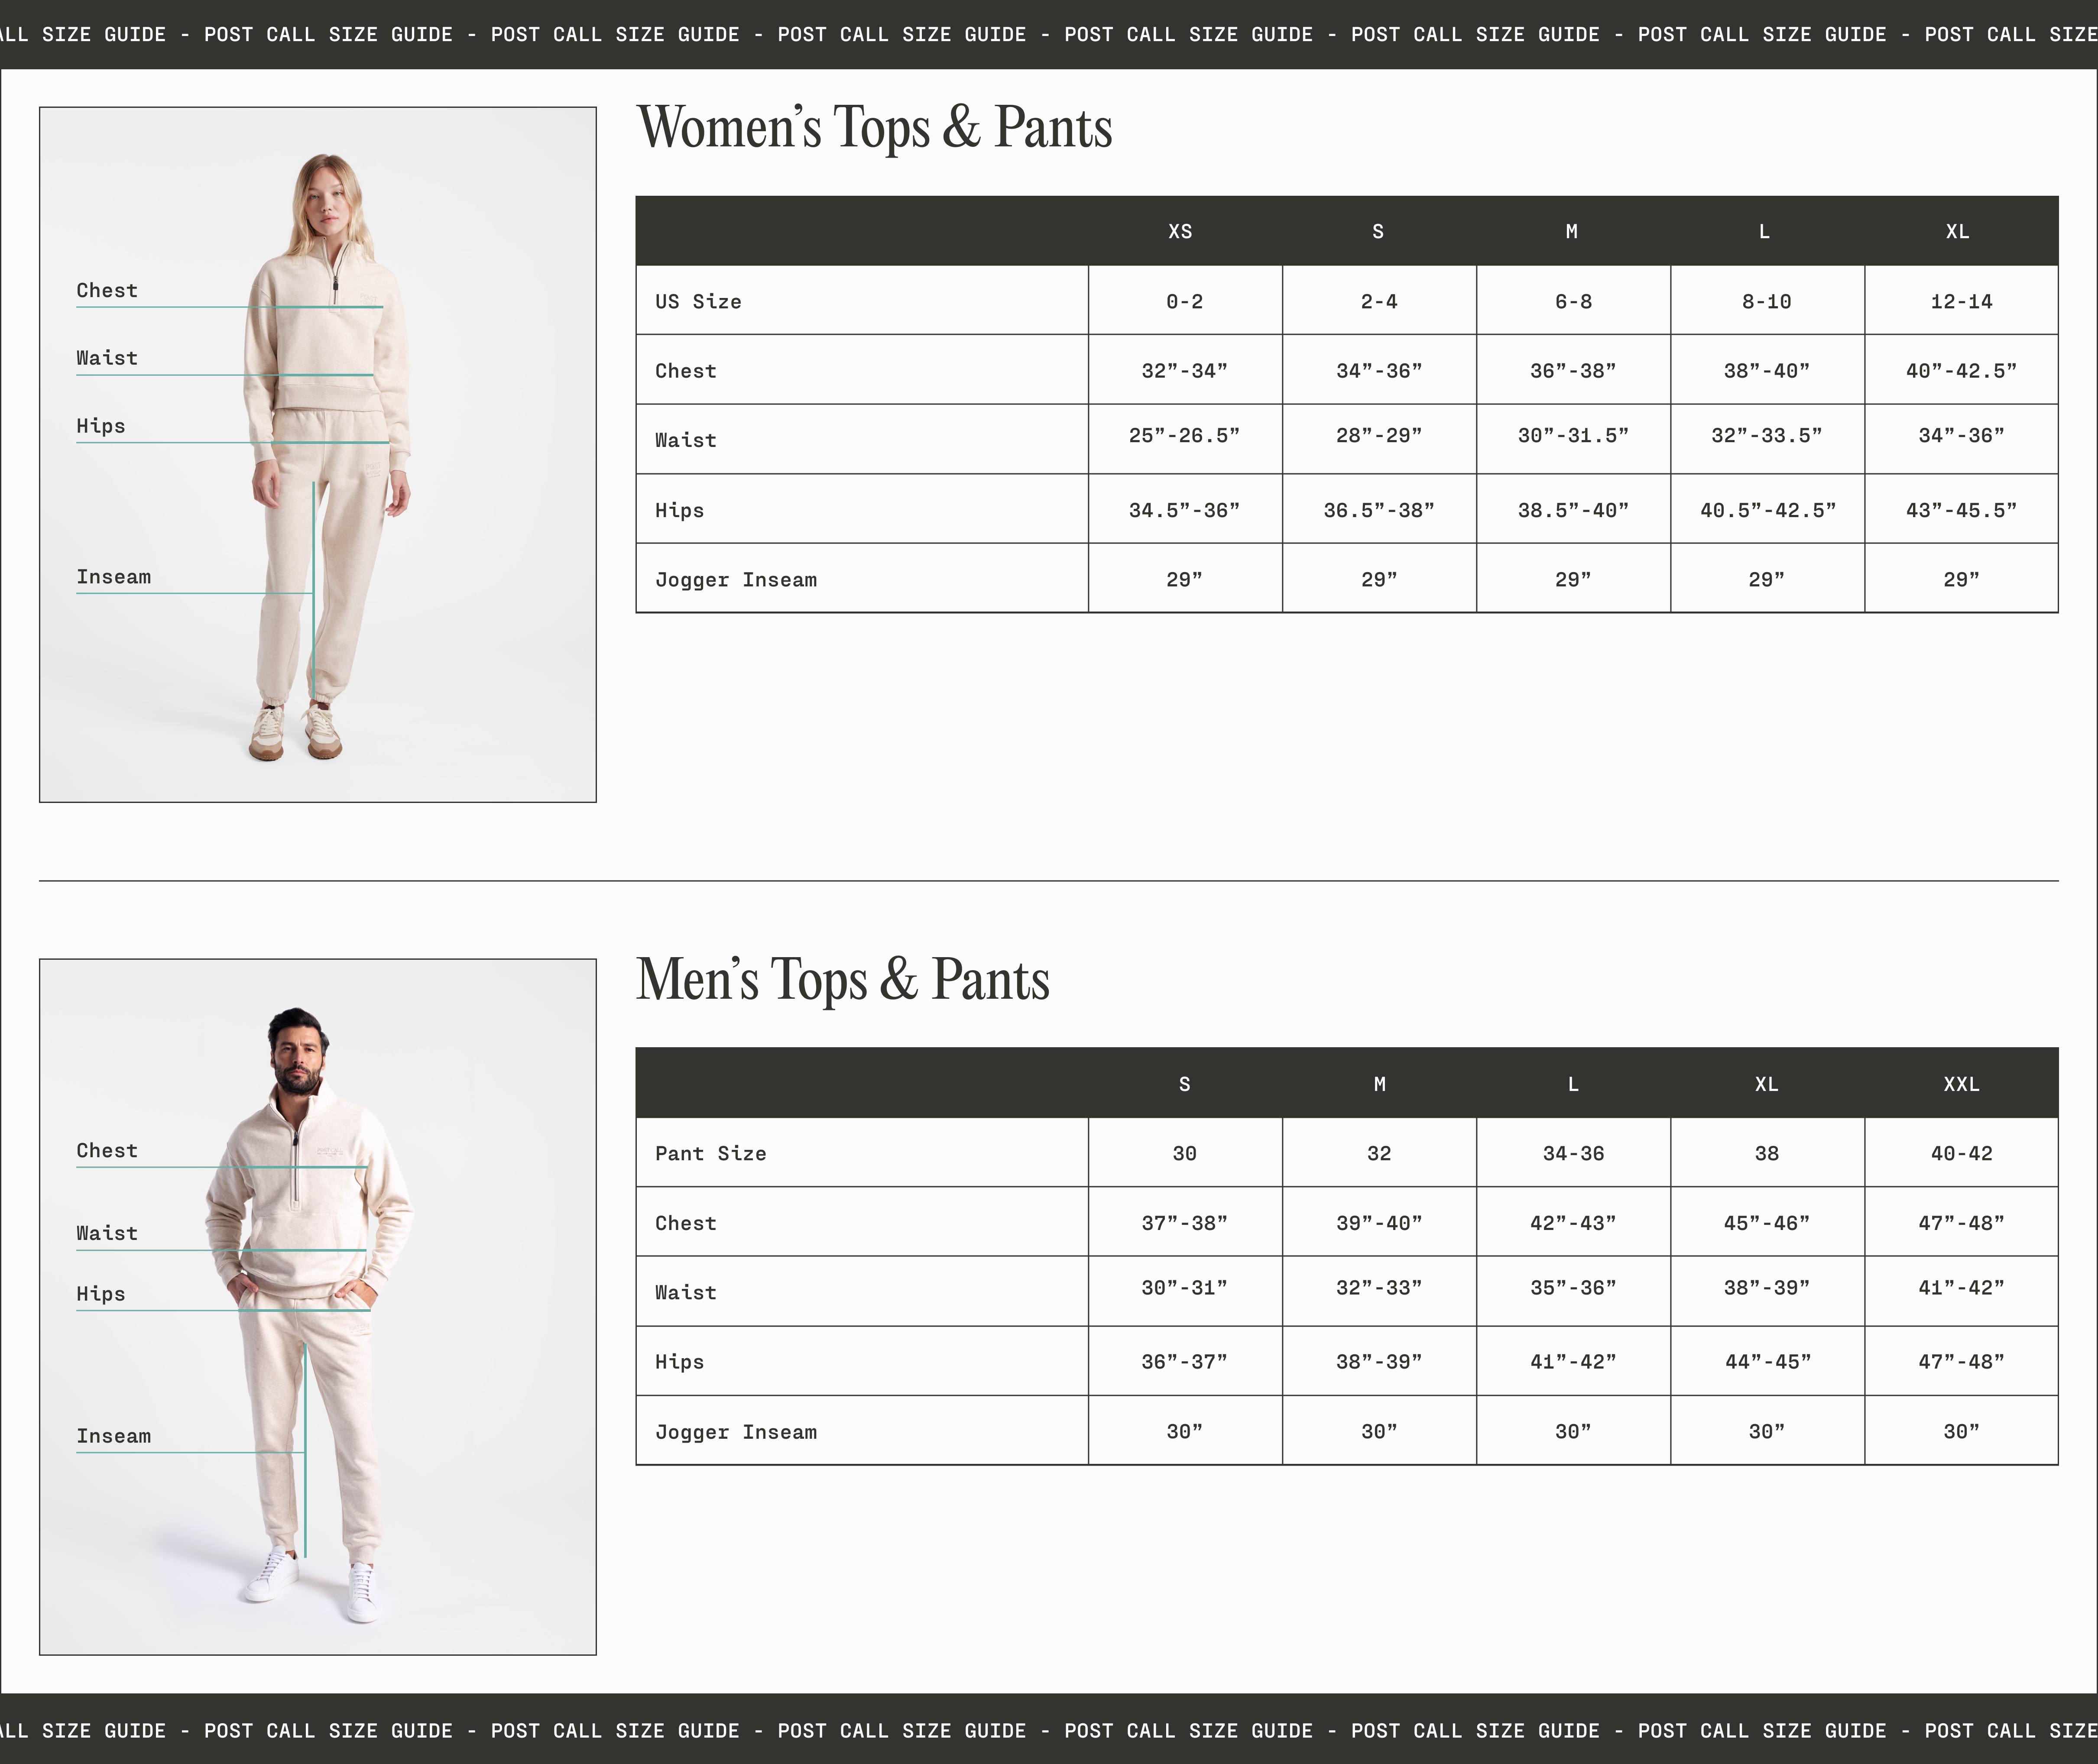Click men's L pant size 34-36

(x=1572, y=1153)
